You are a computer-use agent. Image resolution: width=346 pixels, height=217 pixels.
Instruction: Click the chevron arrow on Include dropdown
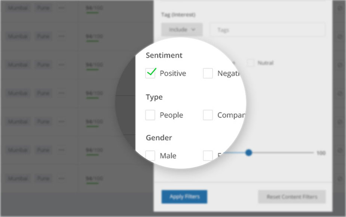pos(193,29)
